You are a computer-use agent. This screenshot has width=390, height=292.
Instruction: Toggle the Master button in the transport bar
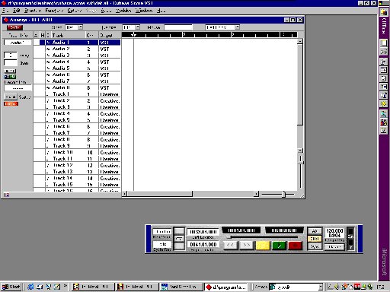[334, 246]
